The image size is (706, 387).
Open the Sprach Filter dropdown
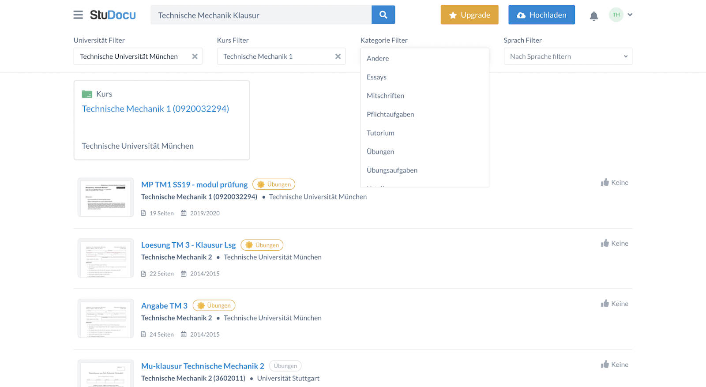click(568, 56)
